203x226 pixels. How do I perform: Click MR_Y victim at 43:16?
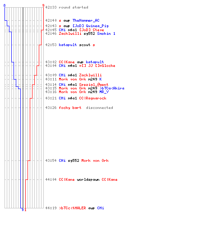104,92
